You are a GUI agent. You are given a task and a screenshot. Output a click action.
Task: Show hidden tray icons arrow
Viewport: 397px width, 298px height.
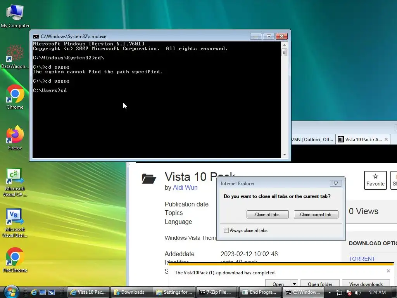(x=330, y=293)
